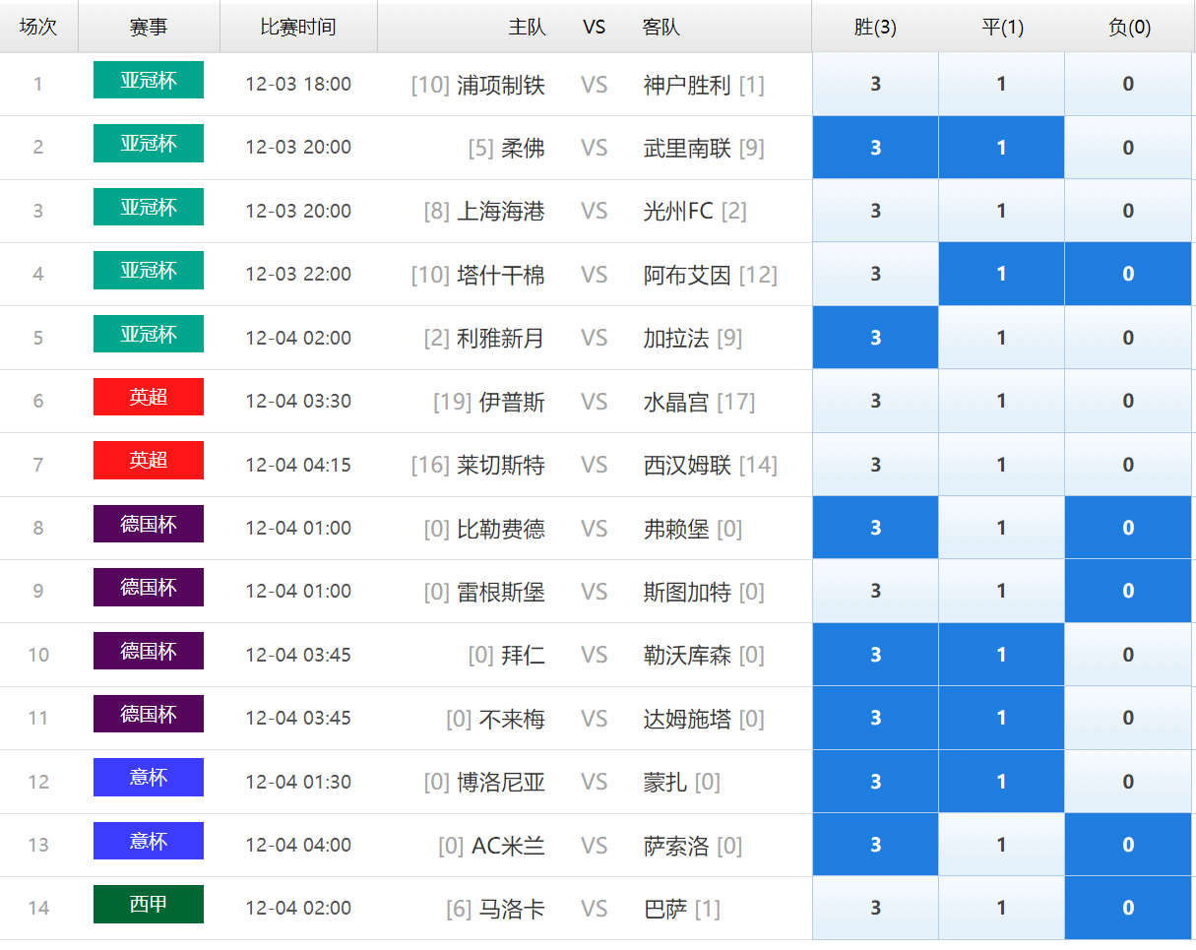The width and height of the screenshot is (1196, 950).
Task: Select loss (0) in 伊普斯 row
Action: coord(1128,401)
